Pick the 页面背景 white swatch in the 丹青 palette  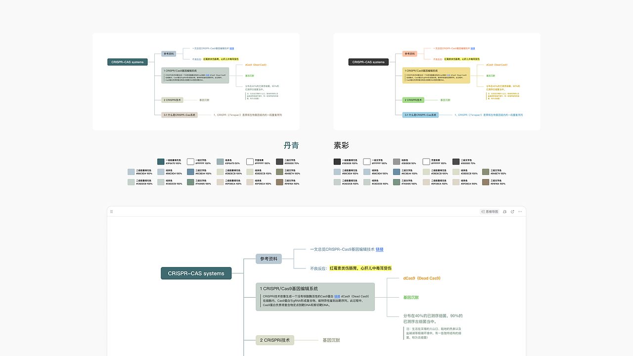pyautogui.click(x=250, y=162)
